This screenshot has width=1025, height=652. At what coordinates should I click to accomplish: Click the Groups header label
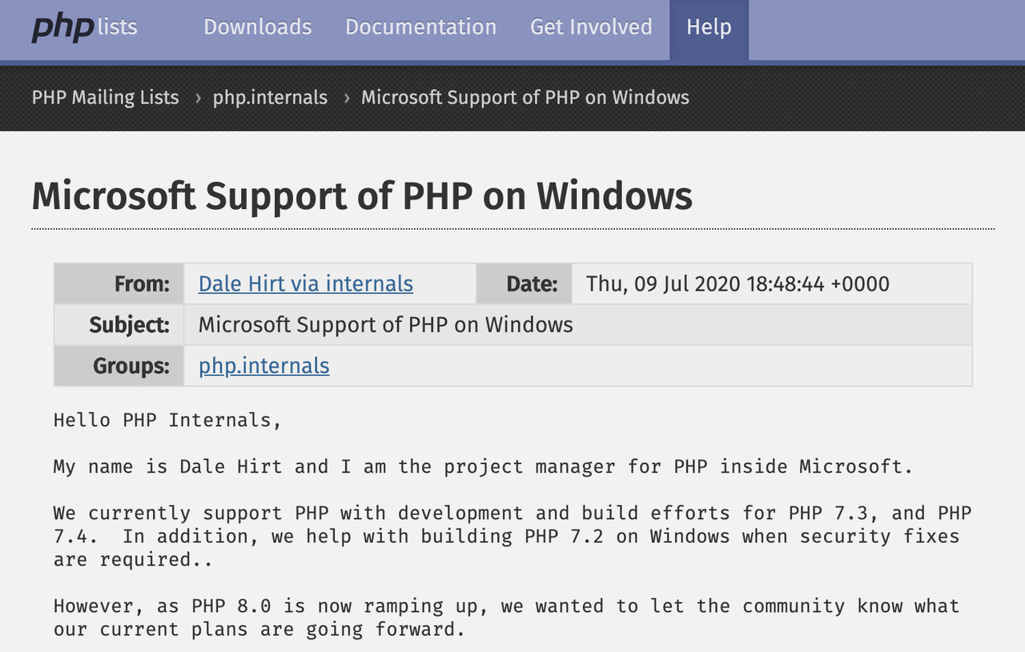(x=131, y=366)
